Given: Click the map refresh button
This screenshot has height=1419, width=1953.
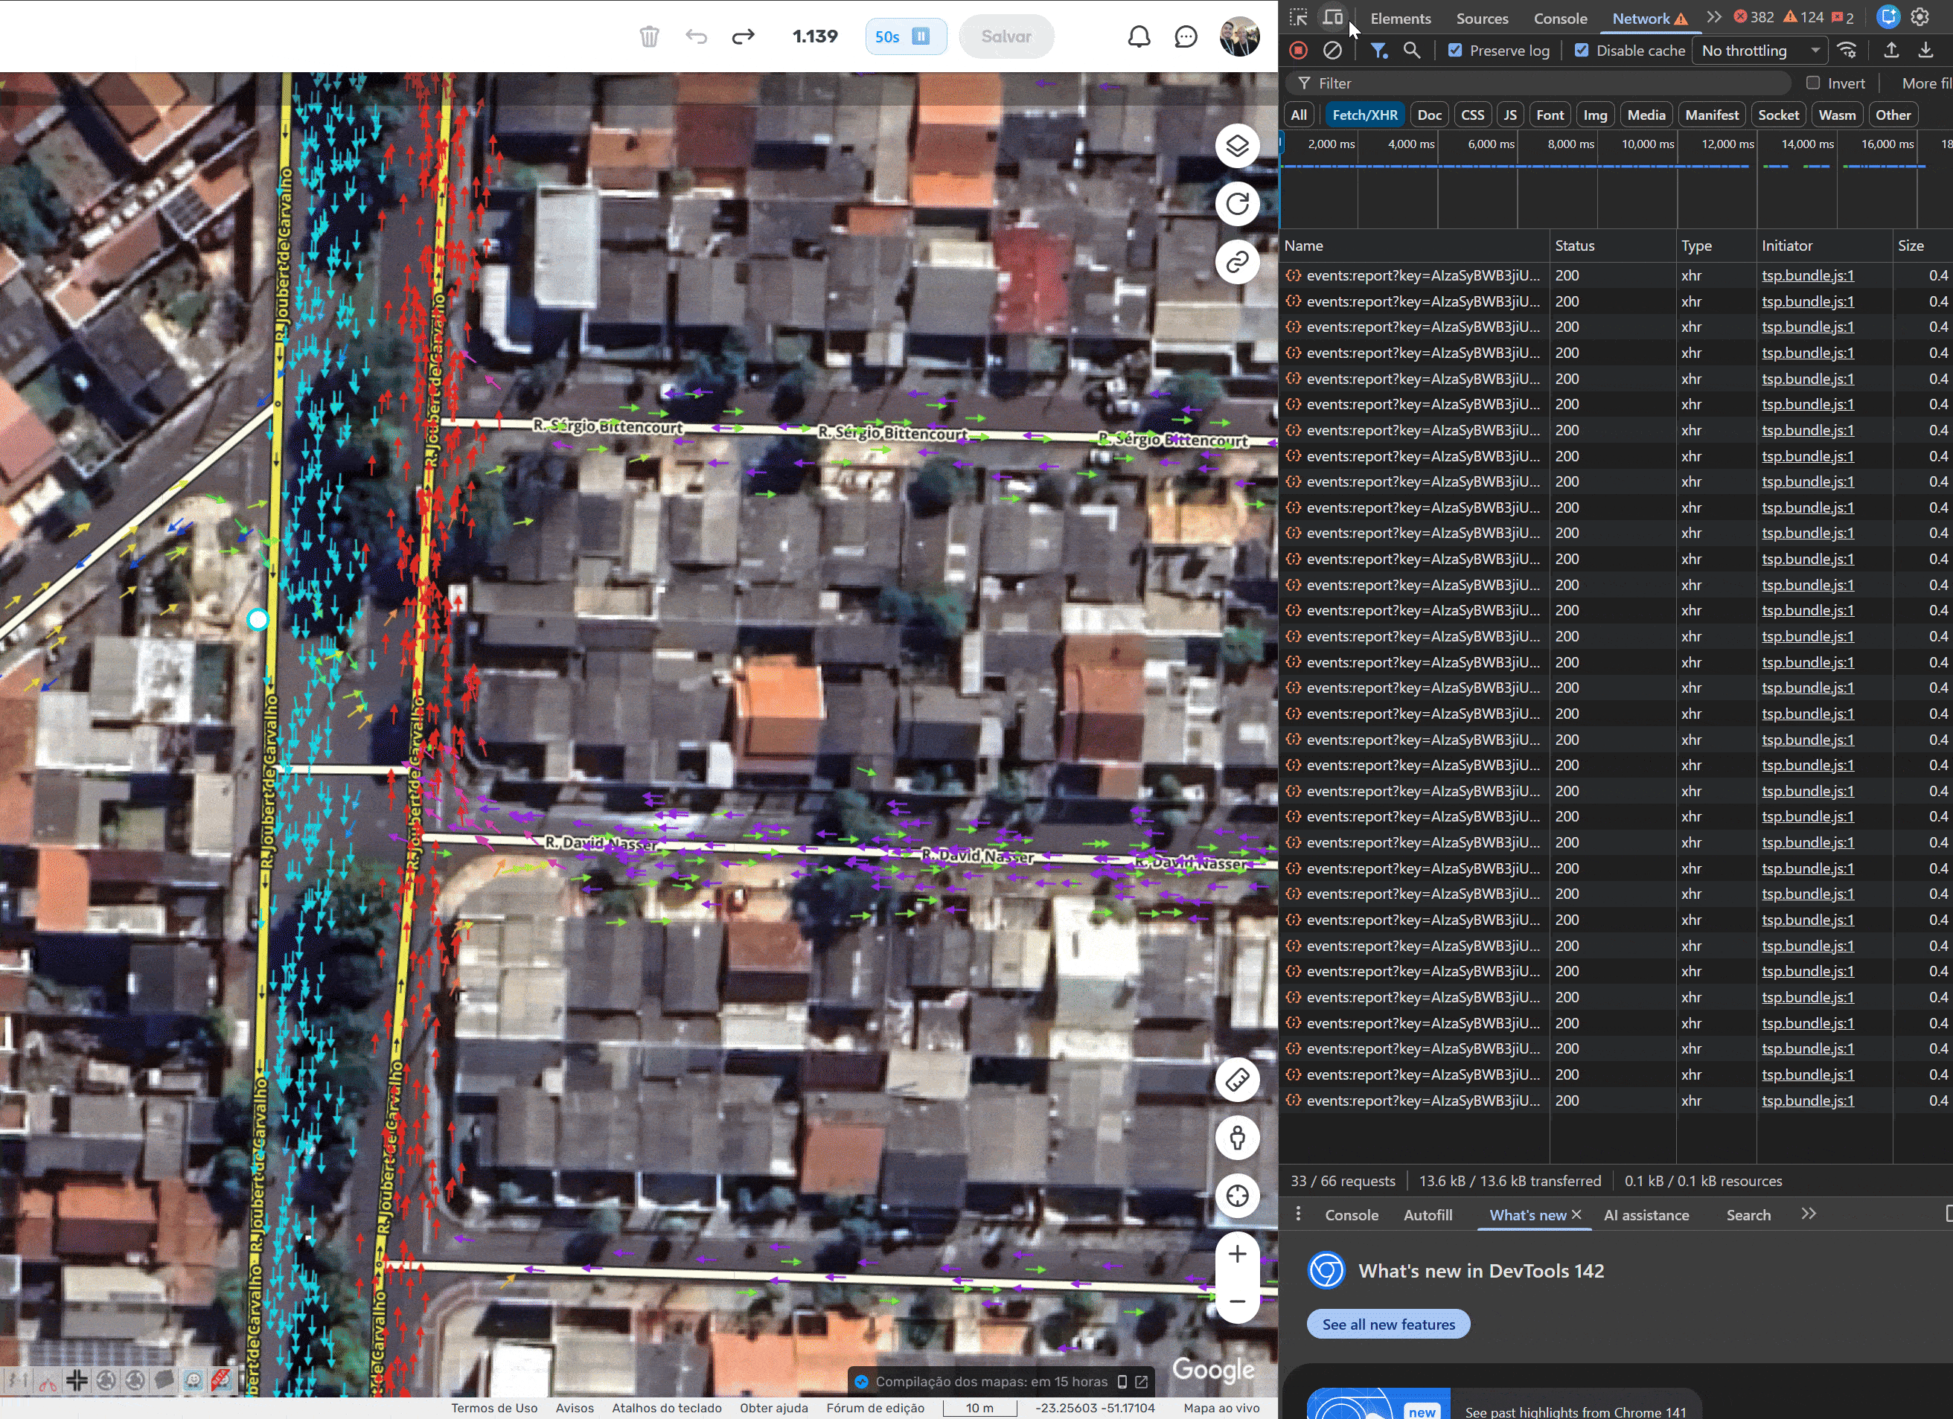Looking at the screenshot, I should click(1236, 204).
